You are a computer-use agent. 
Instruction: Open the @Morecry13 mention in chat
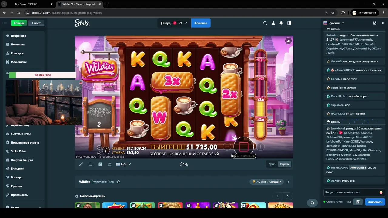358,167
